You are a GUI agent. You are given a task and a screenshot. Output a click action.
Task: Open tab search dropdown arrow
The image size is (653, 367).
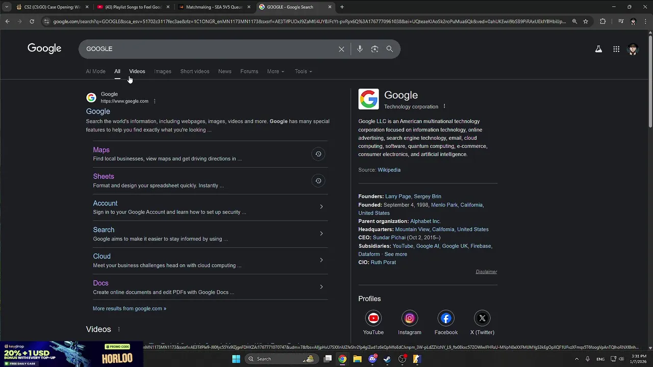(7, 7)
